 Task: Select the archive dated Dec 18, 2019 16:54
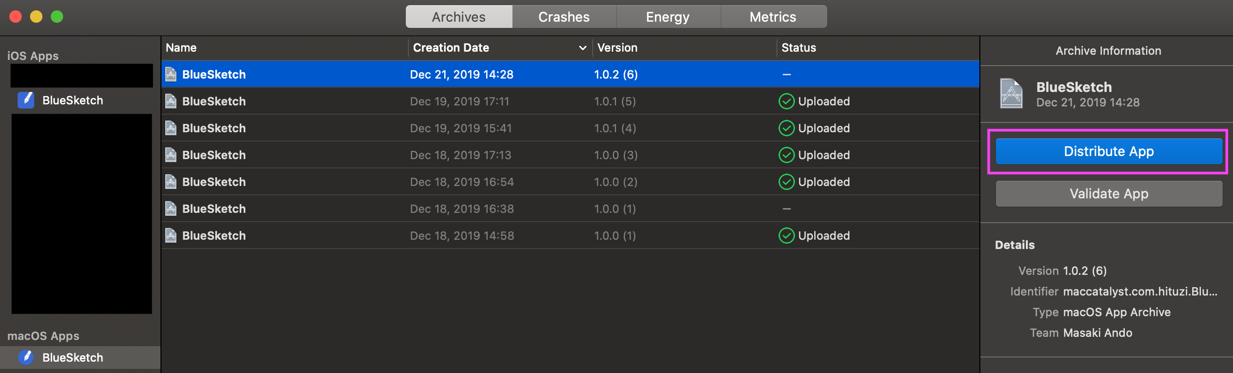coord(461,182)
